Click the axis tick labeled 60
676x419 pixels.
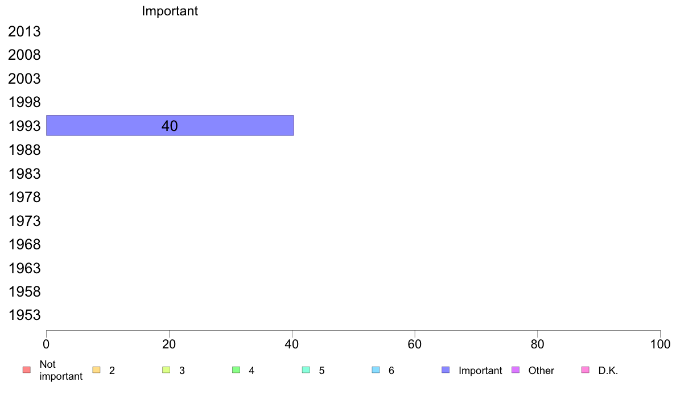click(x=415, y=344)
